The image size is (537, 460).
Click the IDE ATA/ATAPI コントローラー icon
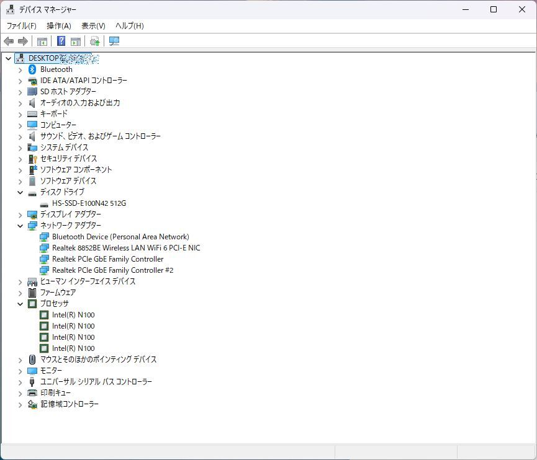tap(32, 81)
